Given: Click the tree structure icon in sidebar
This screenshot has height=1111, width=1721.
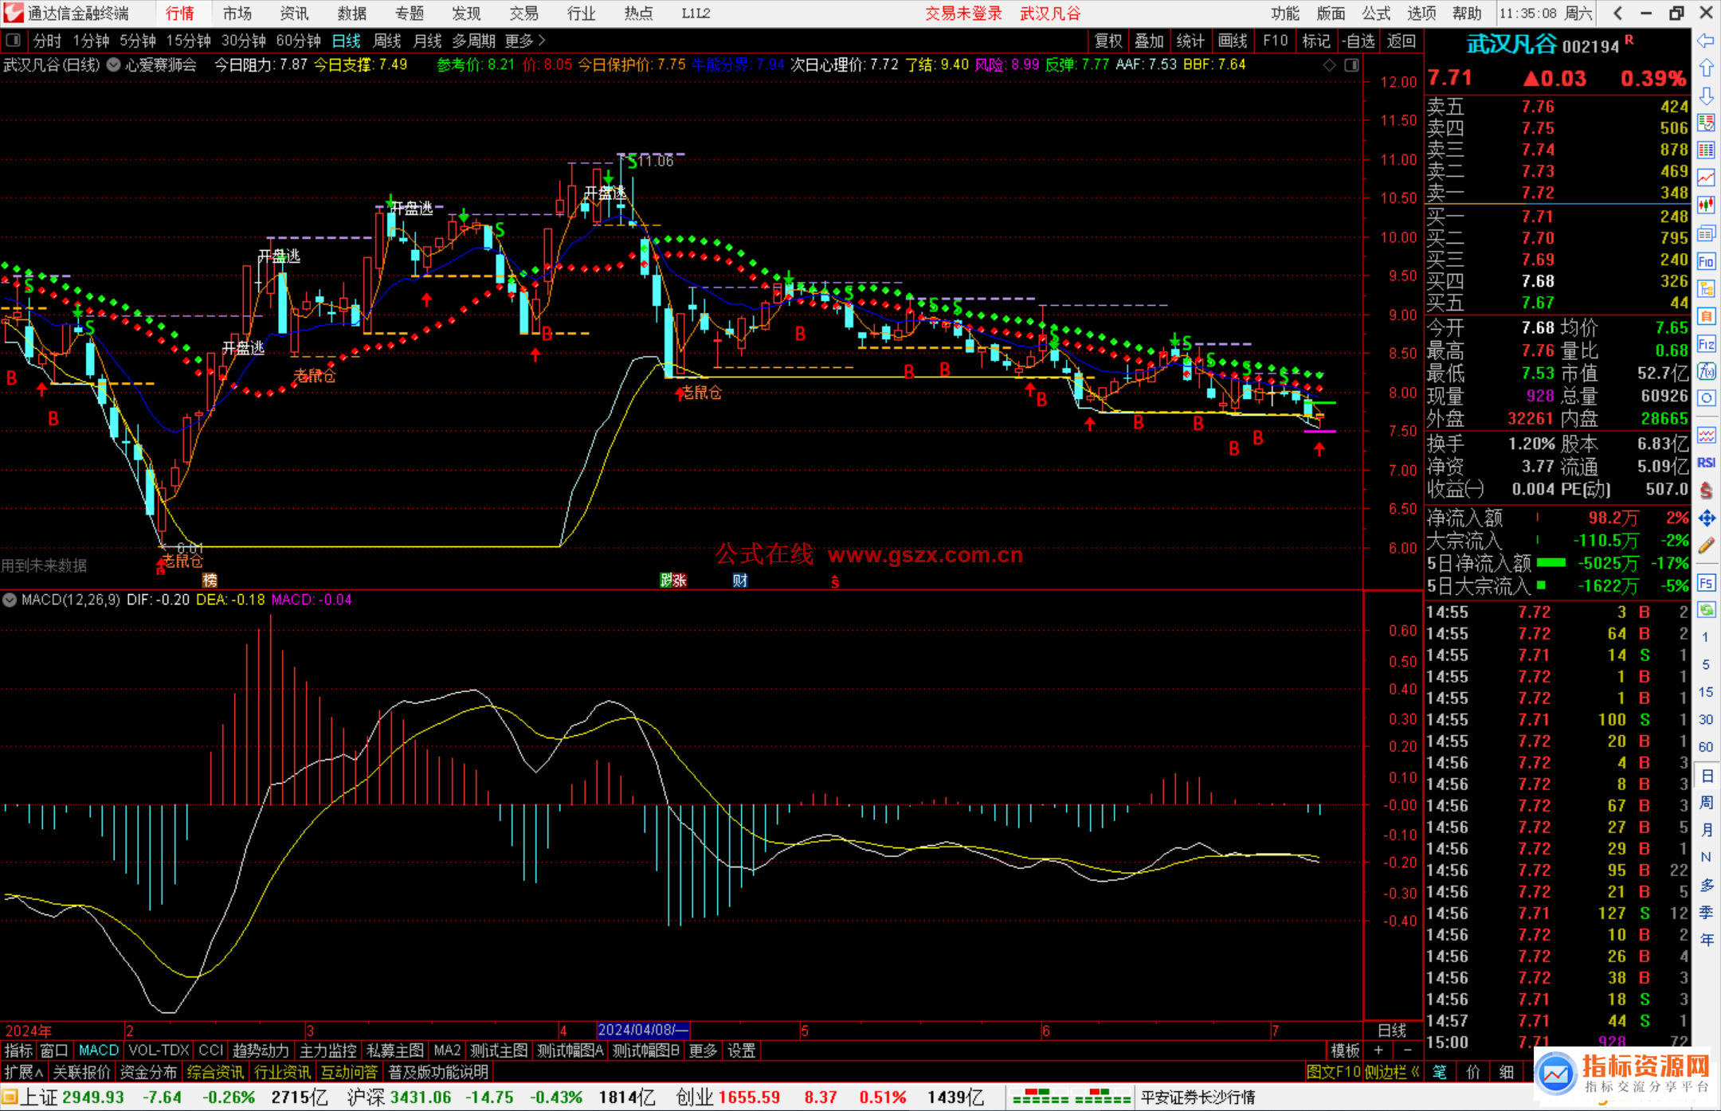Looking at the screenshot, I should tap(1706, 288).
